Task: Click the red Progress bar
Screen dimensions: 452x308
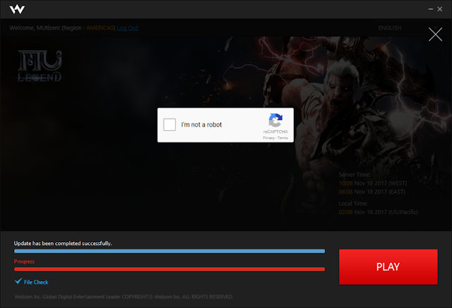Action: point(169,269)
